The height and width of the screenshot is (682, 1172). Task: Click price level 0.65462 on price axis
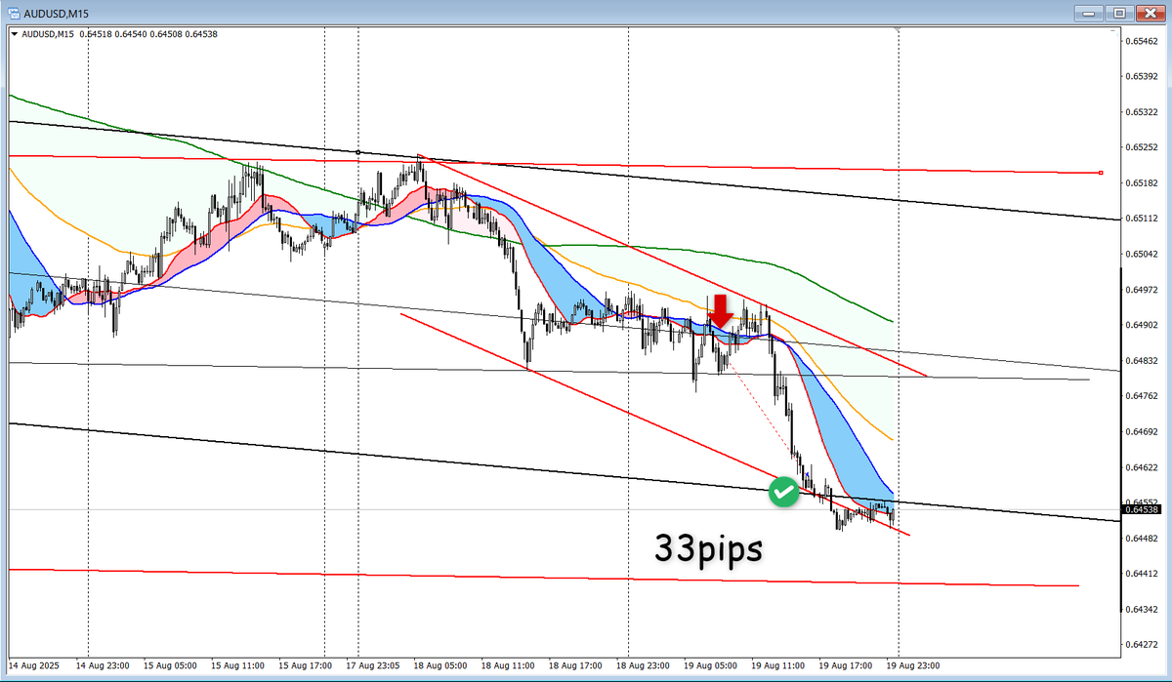(x=1141, y=41)
